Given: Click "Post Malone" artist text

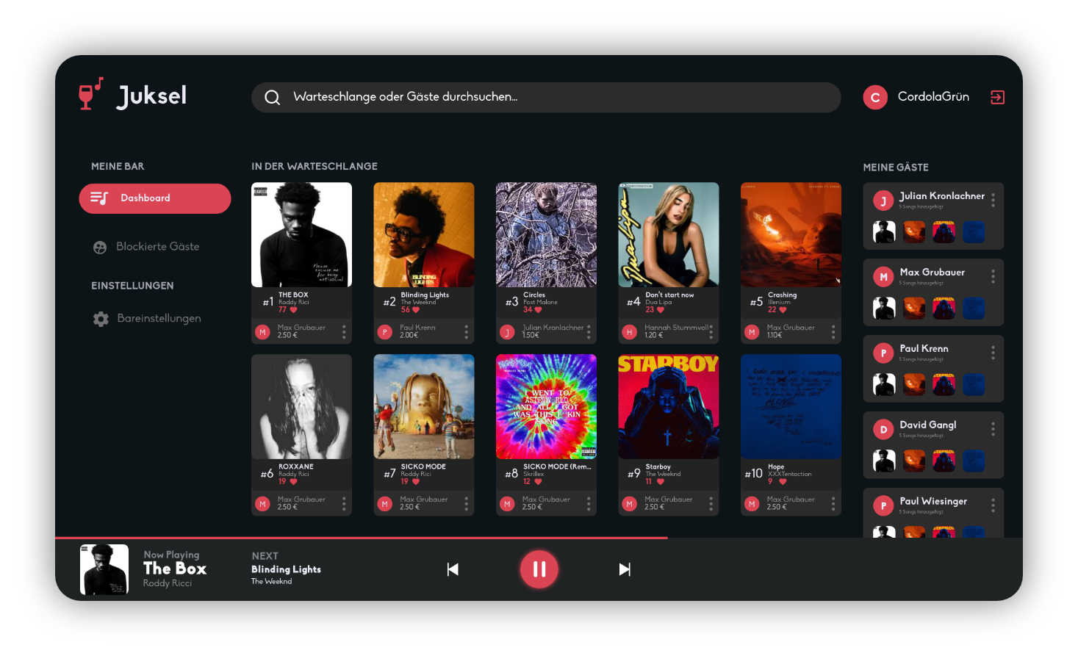Looking at the screenshot, I should (540, 303).
